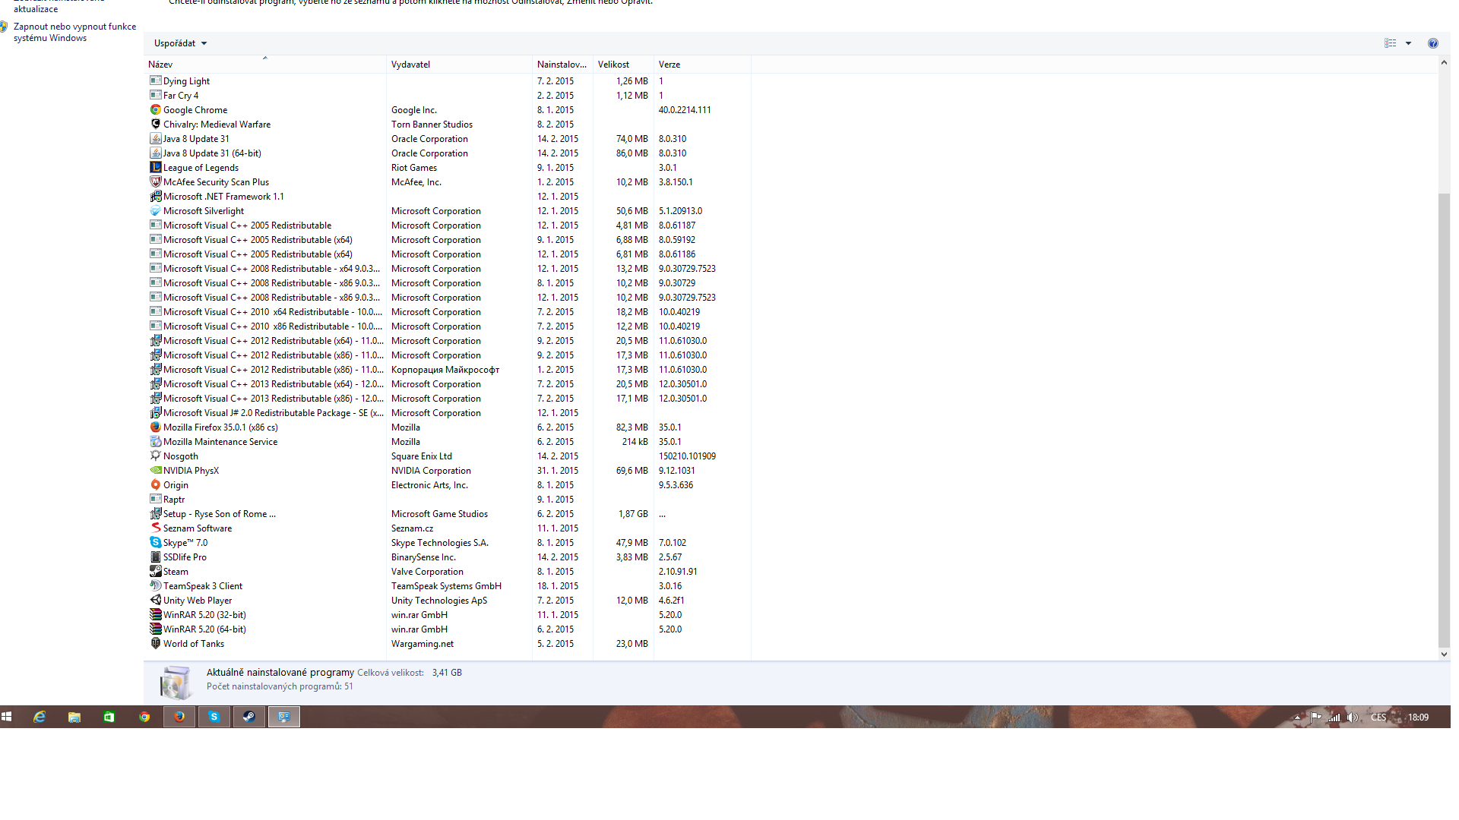Click the Windows Start button
1459x820 pixels.
coord(7,717)
